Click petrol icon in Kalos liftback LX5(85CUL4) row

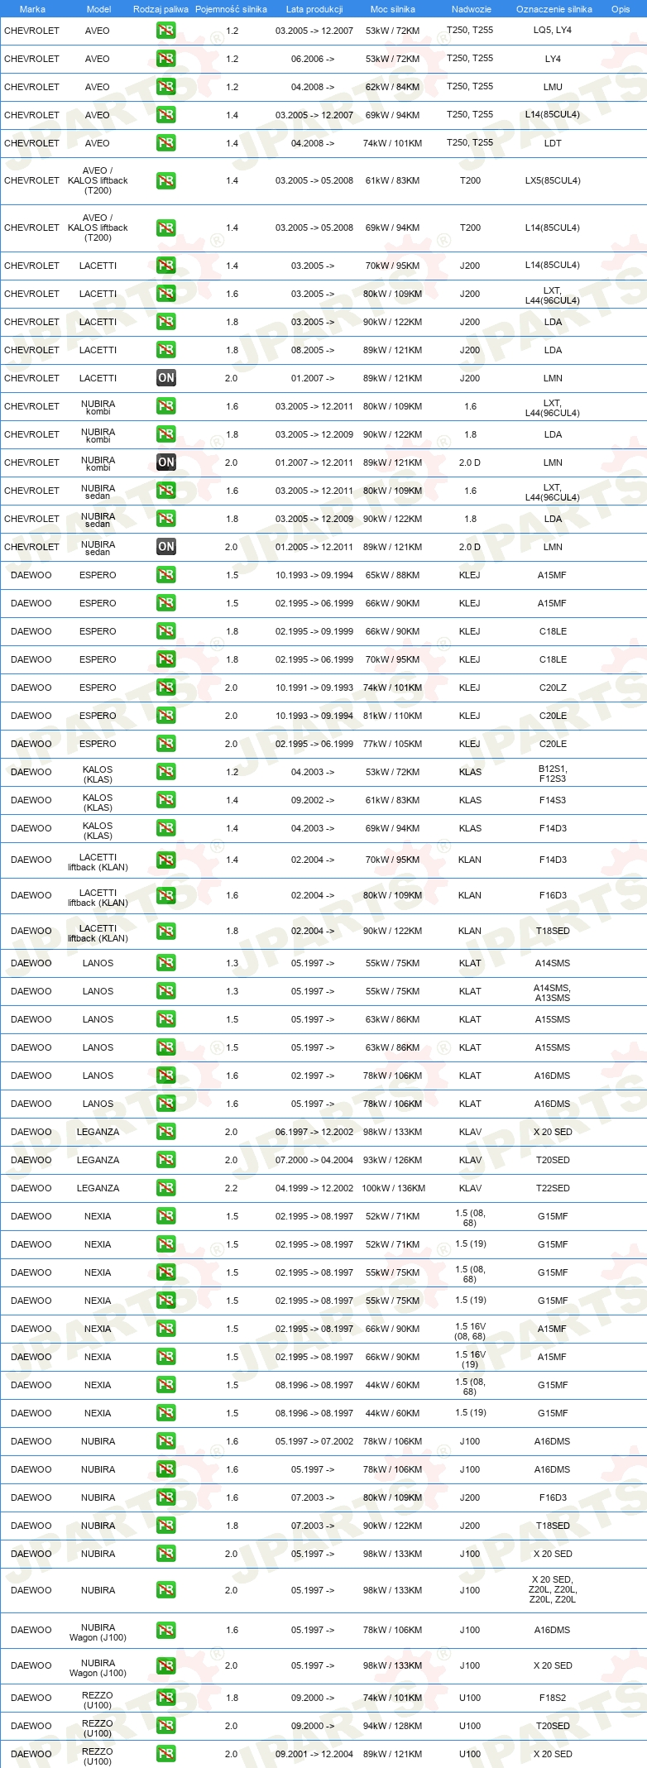click(x=166, y=180)
